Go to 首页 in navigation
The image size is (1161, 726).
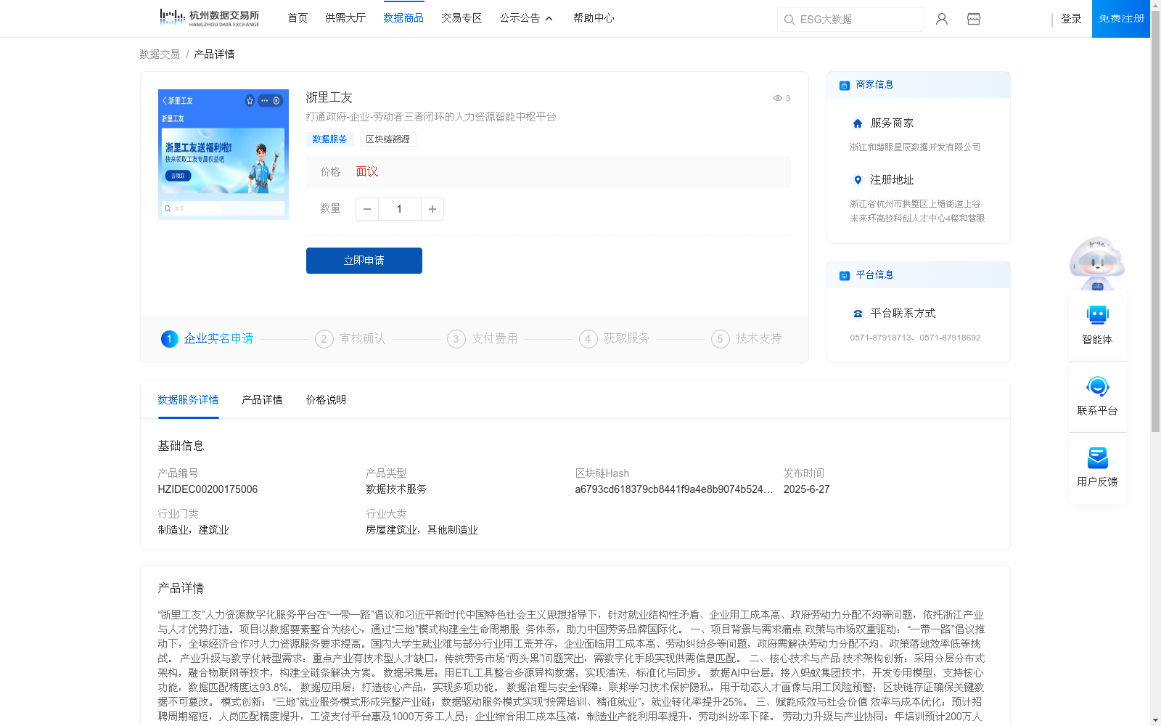[298, 18]
